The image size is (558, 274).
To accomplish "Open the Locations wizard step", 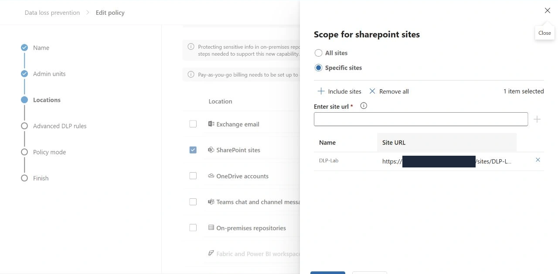I will click(47, 100).
